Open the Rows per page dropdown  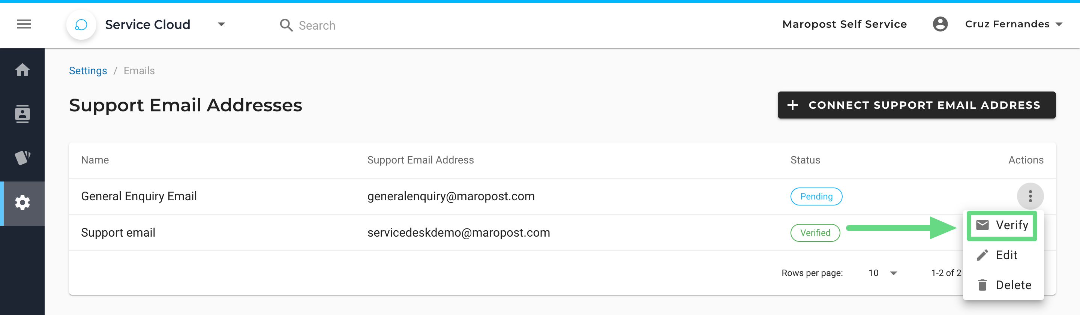pyautogui.click(x=882, y=273)
